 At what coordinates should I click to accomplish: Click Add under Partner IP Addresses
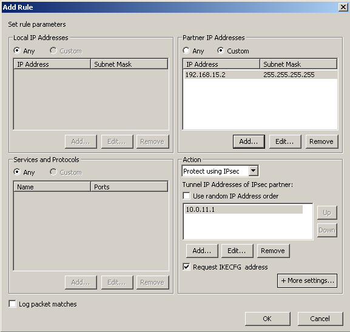[249, 141]
